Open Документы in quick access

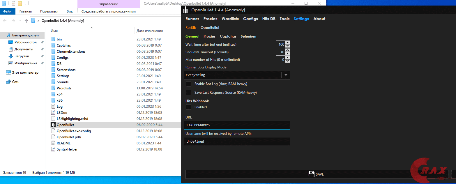point(24,49)
